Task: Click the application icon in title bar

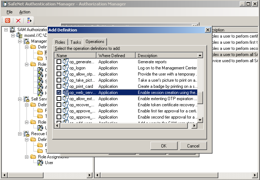Action: [5, 4]
